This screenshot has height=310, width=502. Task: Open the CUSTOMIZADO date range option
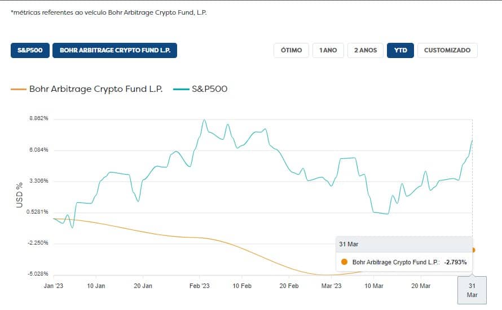[x=447, y=50]
